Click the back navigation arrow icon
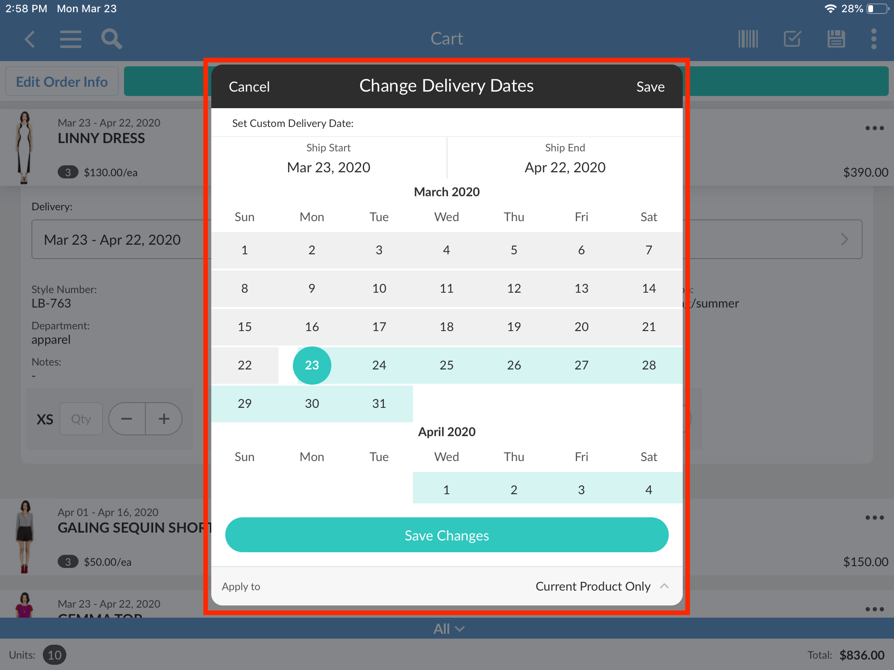Viewport: 894px width, 670px height. pos(31,39)
